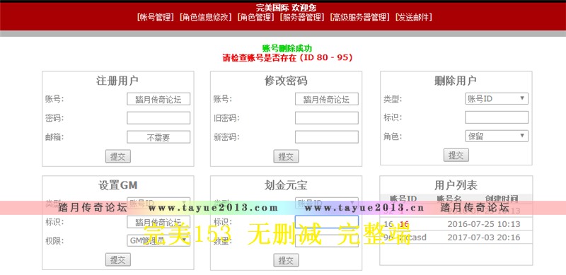The width and height of the screenshot is (566, 275).
Task: Expand the 类型 dropdown in 删除用户
Action: point(497,98)
